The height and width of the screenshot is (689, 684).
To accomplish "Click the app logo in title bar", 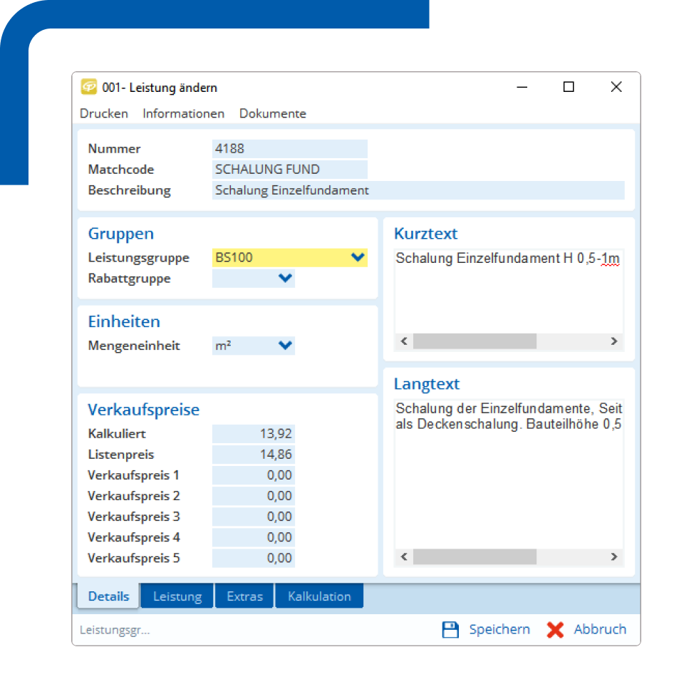I will click(x=89, y=88).
